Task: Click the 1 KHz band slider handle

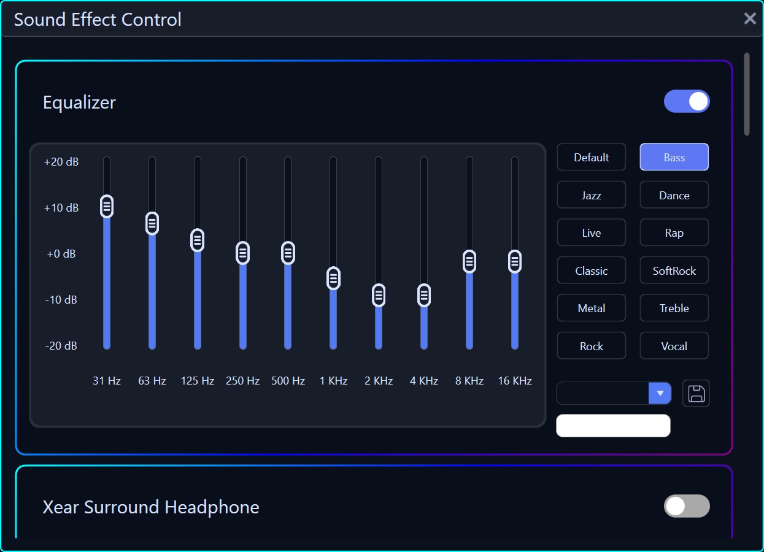Action: 333,278
